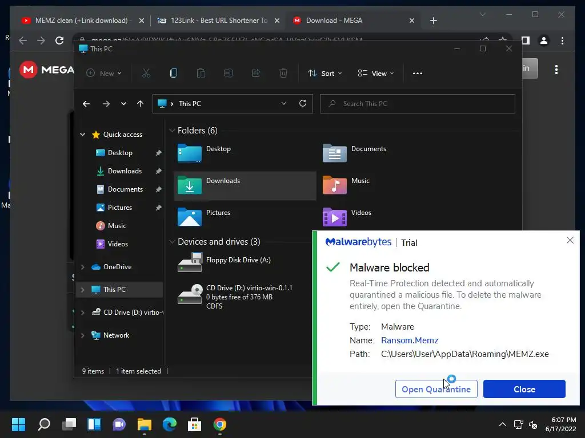
Task: Expand the Network tree node
Action: point(82,335)
